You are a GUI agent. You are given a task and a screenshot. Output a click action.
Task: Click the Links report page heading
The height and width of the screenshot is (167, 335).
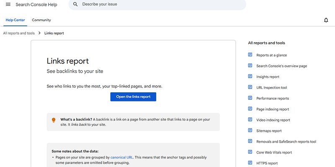[68, 61]
